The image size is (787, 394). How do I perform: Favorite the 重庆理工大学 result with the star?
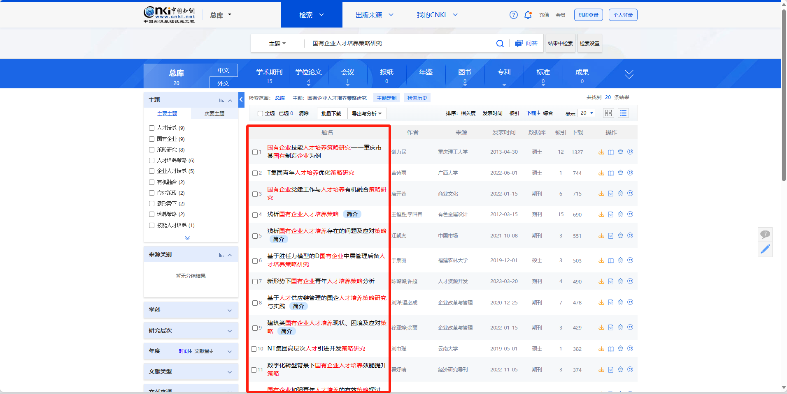click(620, 152)
